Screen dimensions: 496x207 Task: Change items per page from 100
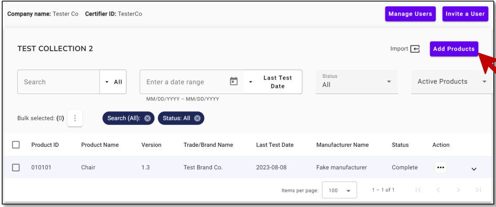339,190
